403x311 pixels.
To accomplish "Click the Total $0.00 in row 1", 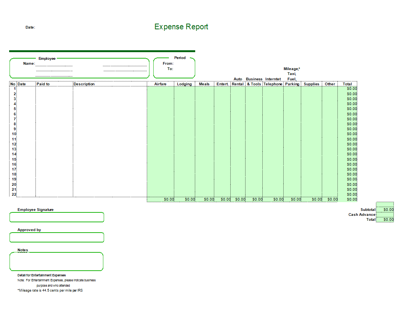I will [x=352, y=89].
